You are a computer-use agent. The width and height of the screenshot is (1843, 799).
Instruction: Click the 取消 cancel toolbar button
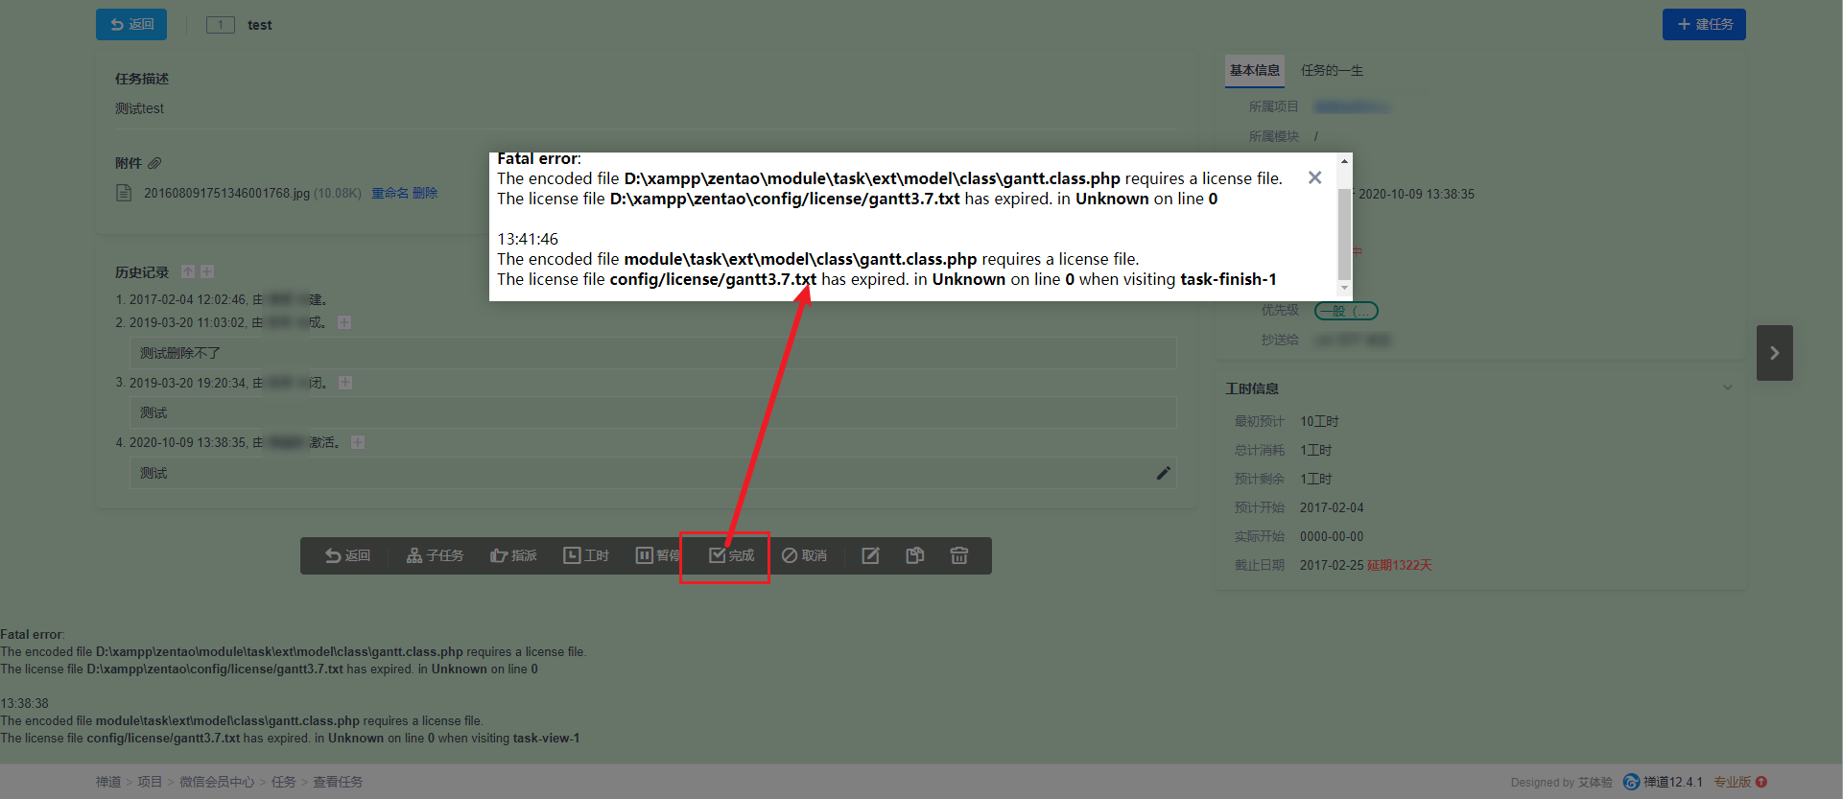pos(804,555)
